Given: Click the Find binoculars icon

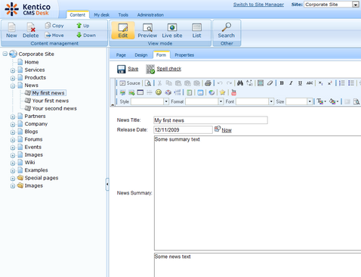Looking at the screenshot, I should pyautogui.click(x=240, y=83).
